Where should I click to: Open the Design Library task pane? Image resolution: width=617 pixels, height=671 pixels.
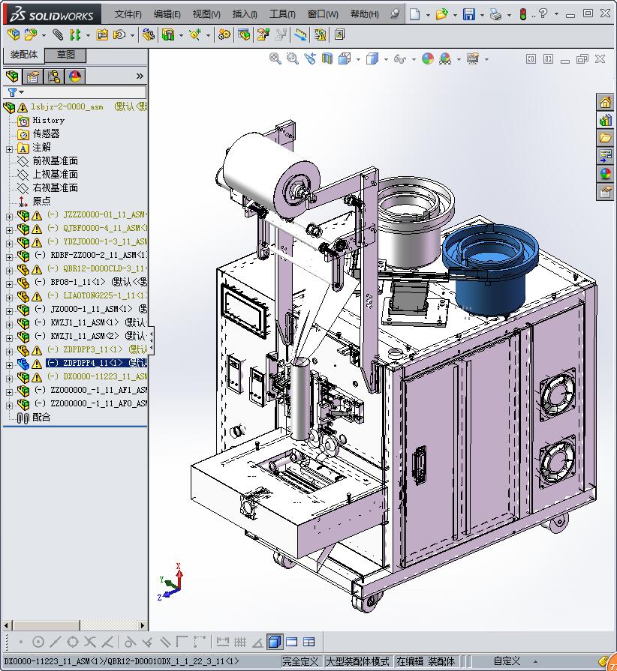(605, 120)
